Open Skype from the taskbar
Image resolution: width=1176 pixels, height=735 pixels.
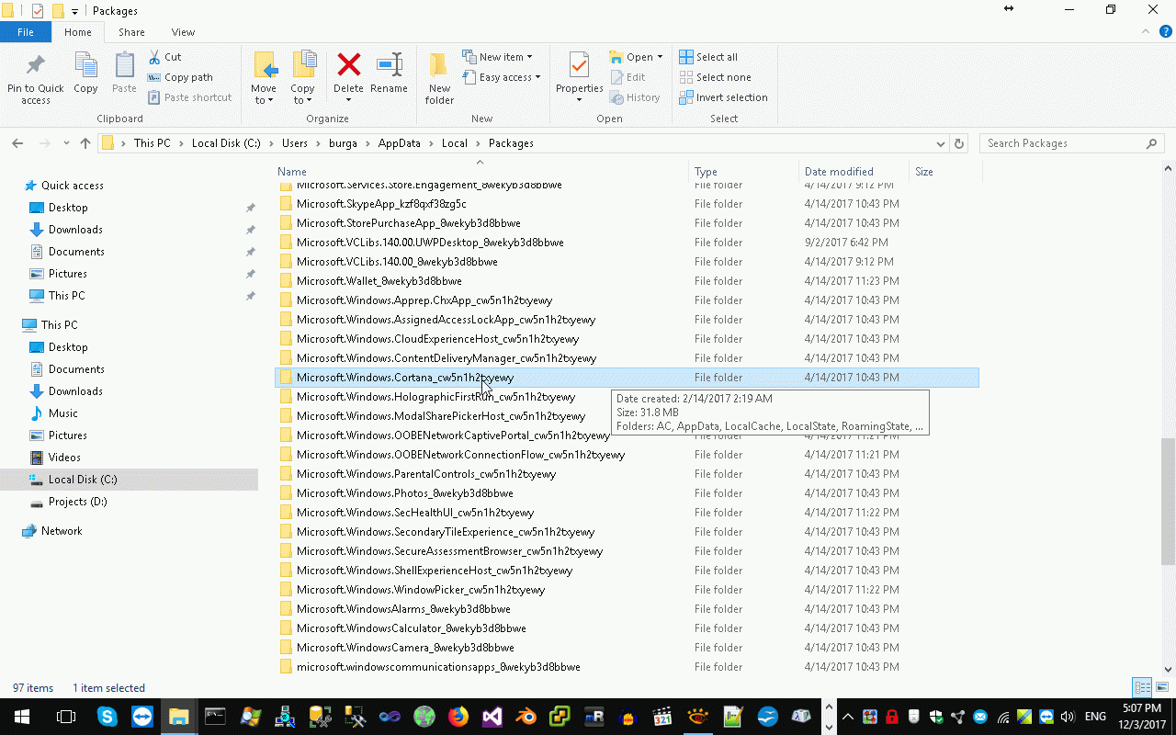107,717
